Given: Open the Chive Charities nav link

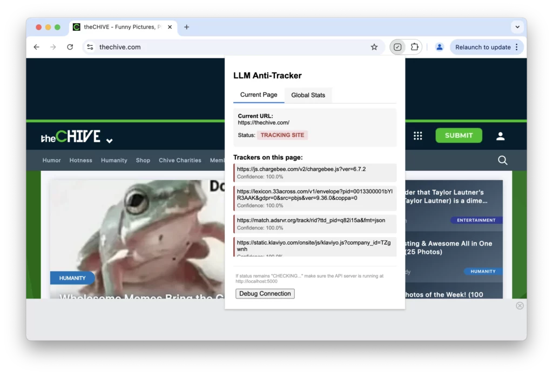Looking at the screenshot, I should [x=180, y=160].
